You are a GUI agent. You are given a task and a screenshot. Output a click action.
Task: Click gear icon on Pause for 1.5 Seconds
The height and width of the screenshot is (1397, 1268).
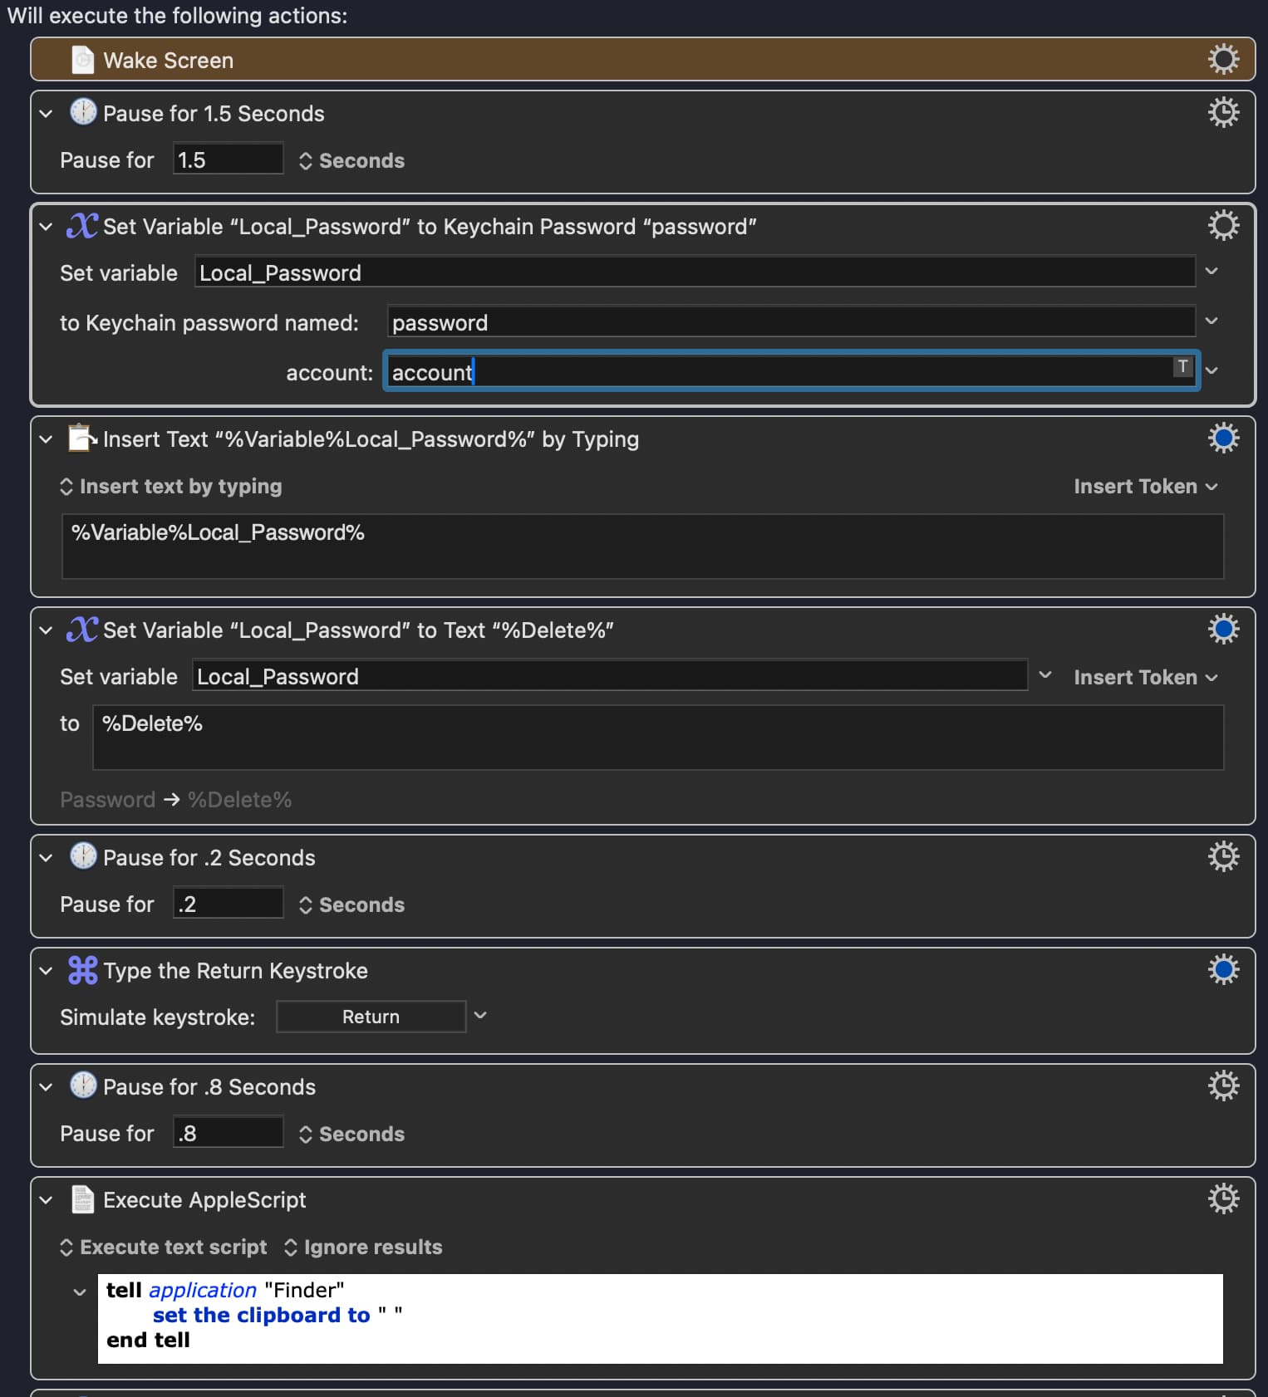[1222, 113]
